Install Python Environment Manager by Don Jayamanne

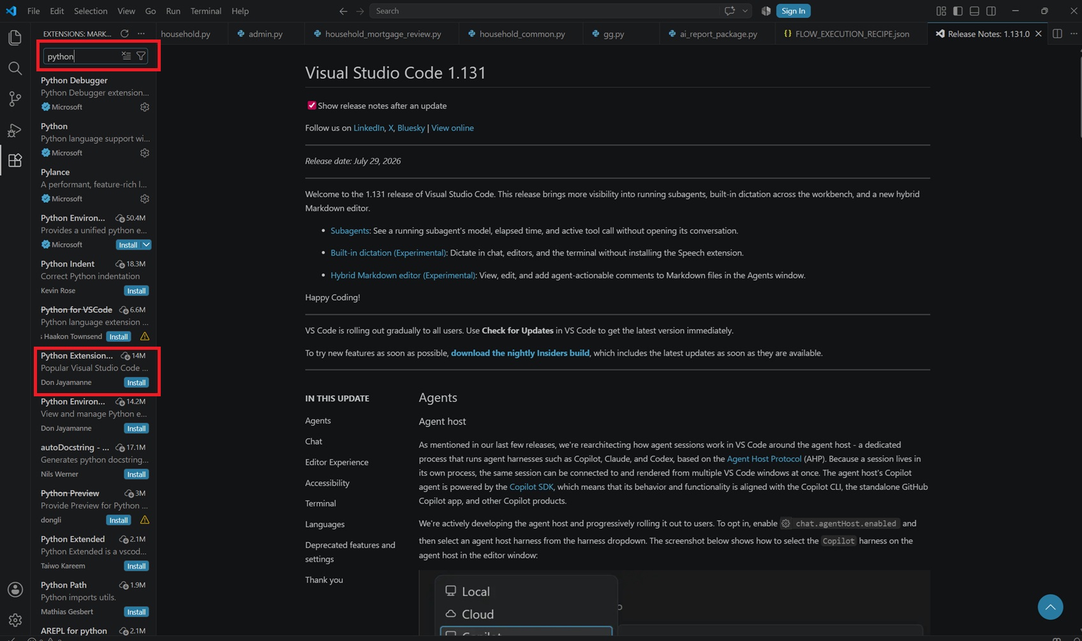136,428
